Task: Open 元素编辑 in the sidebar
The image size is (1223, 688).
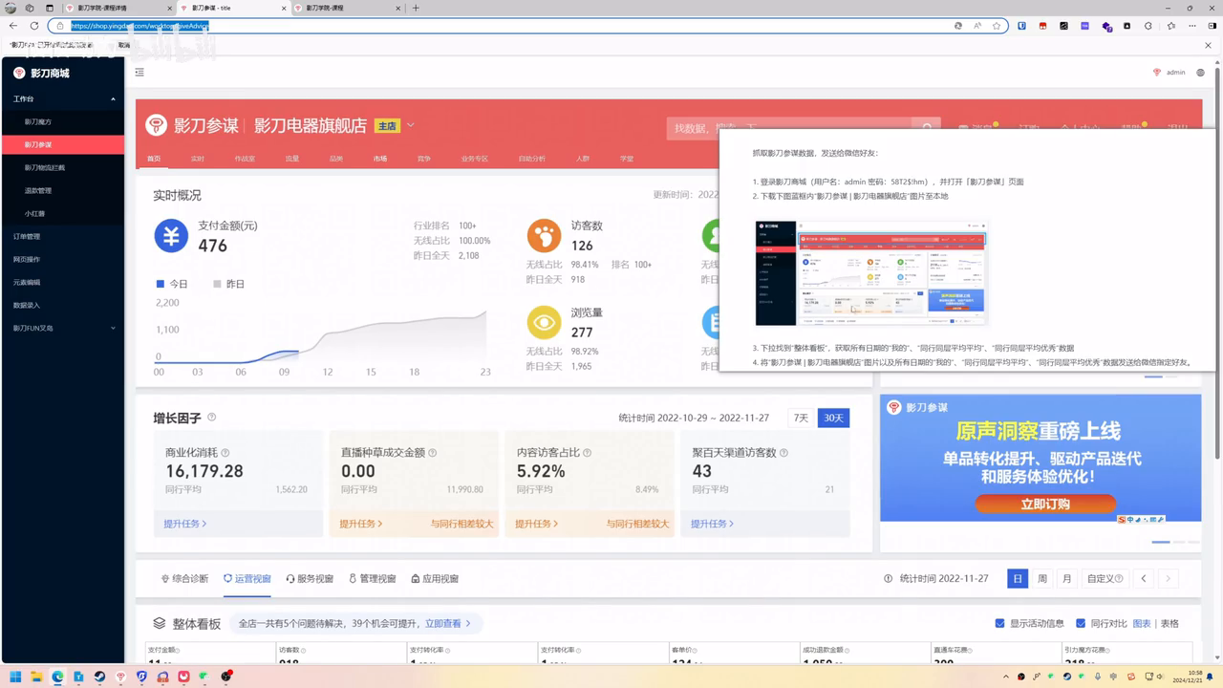Action: coord(62,282)
